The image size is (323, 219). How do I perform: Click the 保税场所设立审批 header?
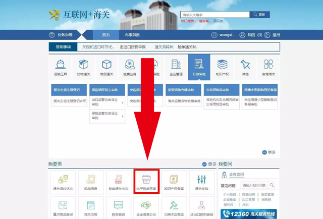tap(107, 90)
